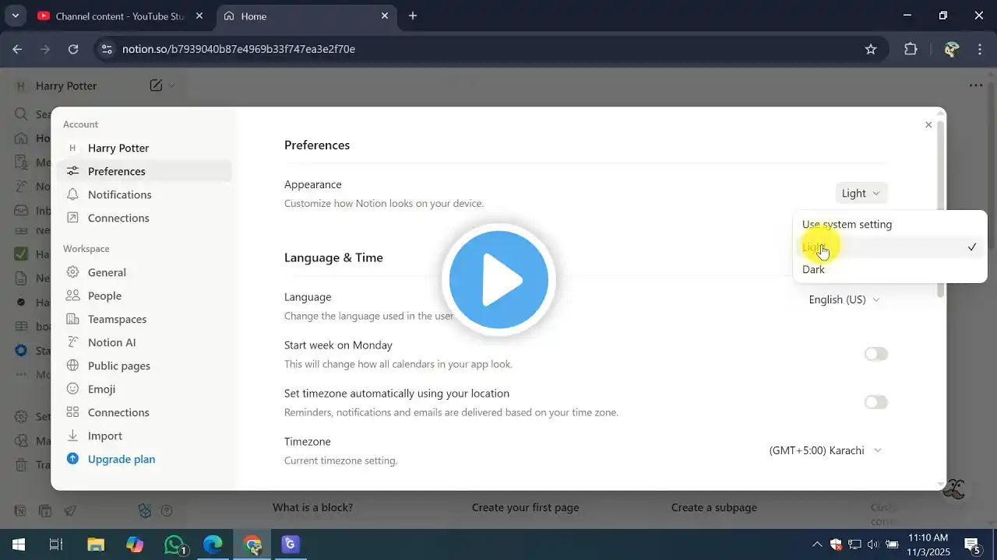Open the People settings page
The width and height of the screenshot is (997, 560).
[144, 296]
